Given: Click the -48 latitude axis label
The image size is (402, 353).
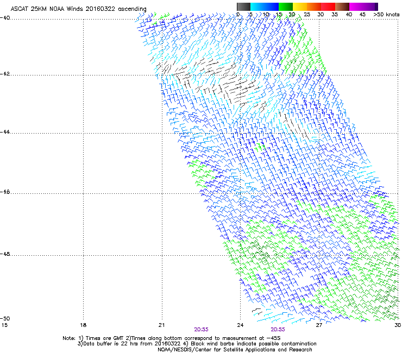Looking at the screenshot, I should (x=5, y=254).
